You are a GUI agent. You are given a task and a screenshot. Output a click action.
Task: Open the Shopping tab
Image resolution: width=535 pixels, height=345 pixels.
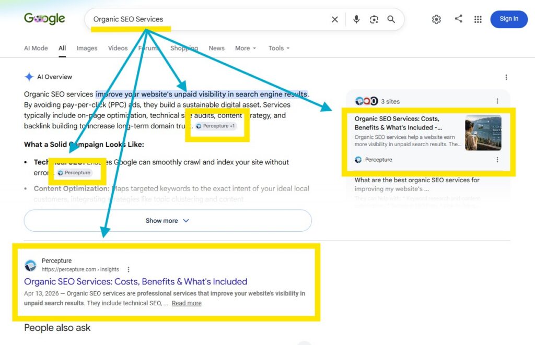coord(184,49)
